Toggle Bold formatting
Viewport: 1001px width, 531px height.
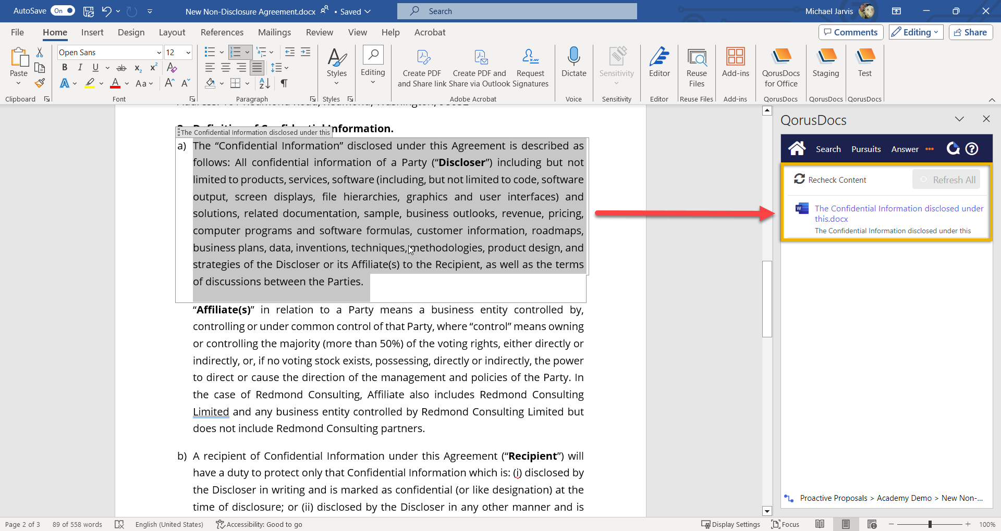coord(65,68)
